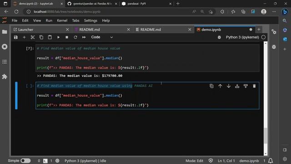Restart kernel and run all cells

84,37
